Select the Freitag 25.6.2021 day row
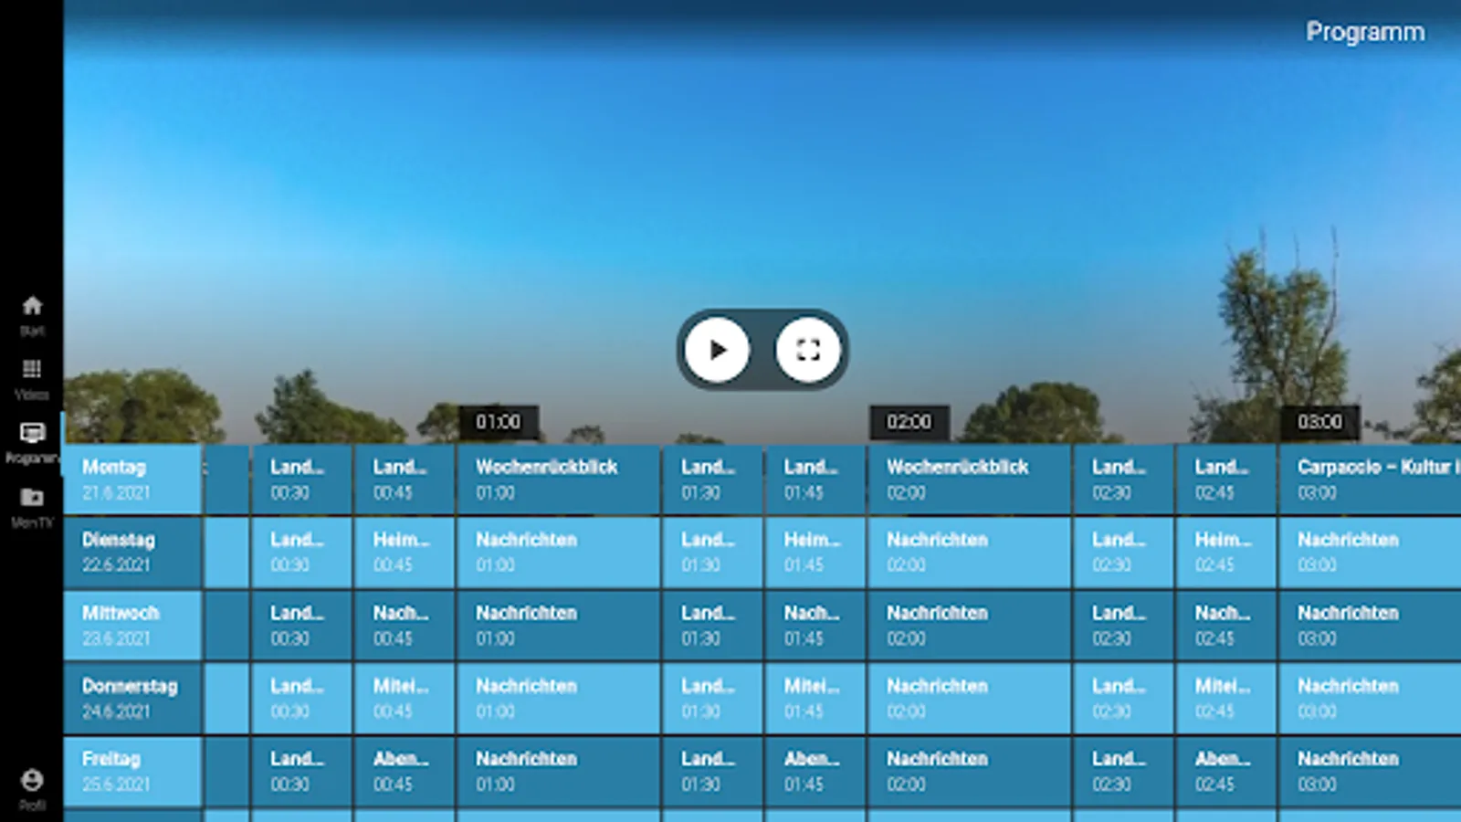The image size is (1461, 822). (x=133, y=772)
